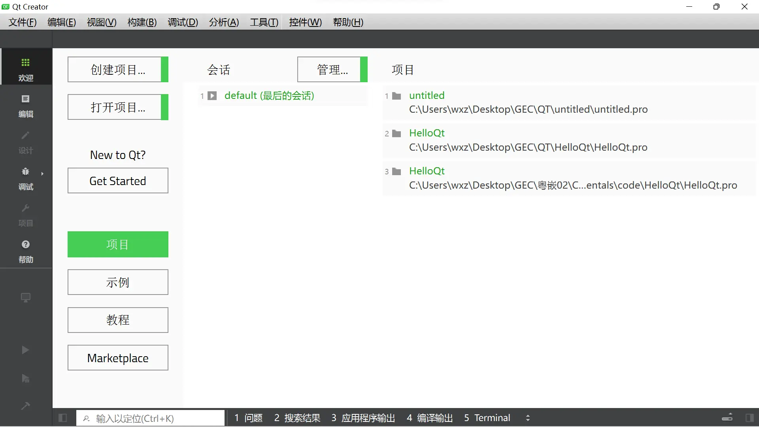Click the folder icon of the third project row

click(x=396, y=172)
